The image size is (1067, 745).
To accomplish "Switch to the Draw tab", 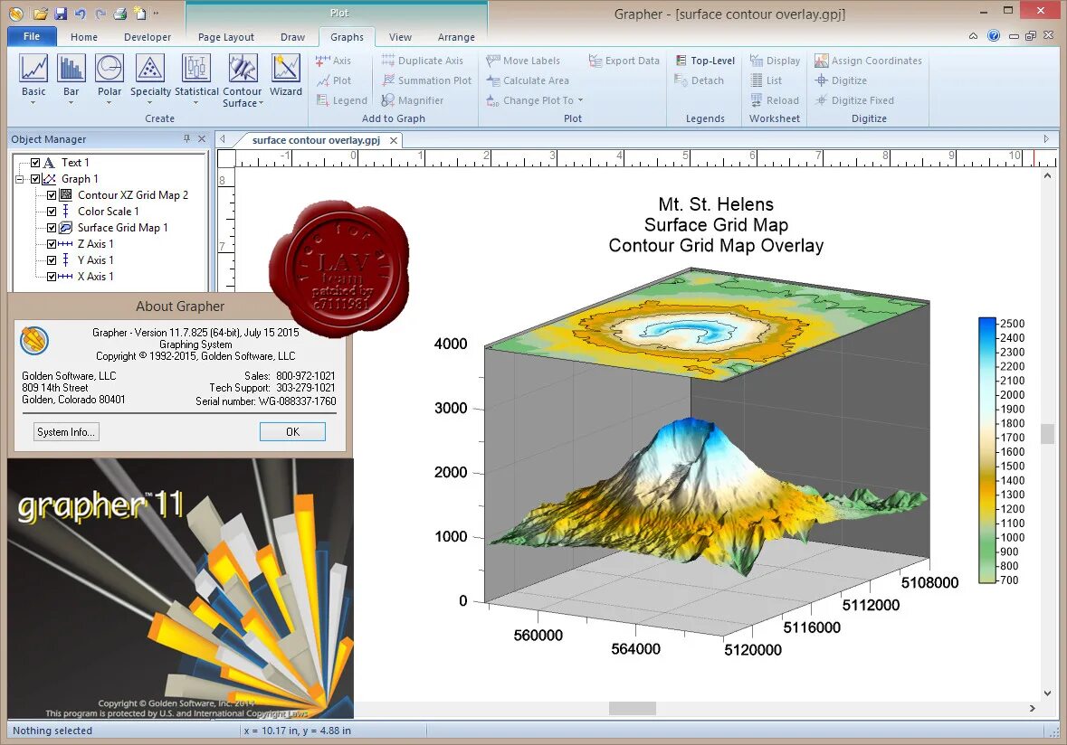I will pyautogui.click(x=292, y=37).
